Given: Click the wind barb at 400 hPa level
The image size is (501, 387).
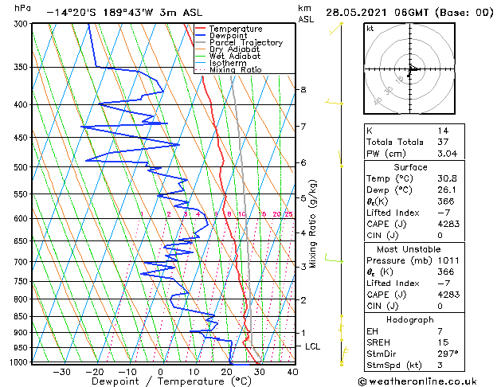Looking at the screenshot, I should click(334, 103).
